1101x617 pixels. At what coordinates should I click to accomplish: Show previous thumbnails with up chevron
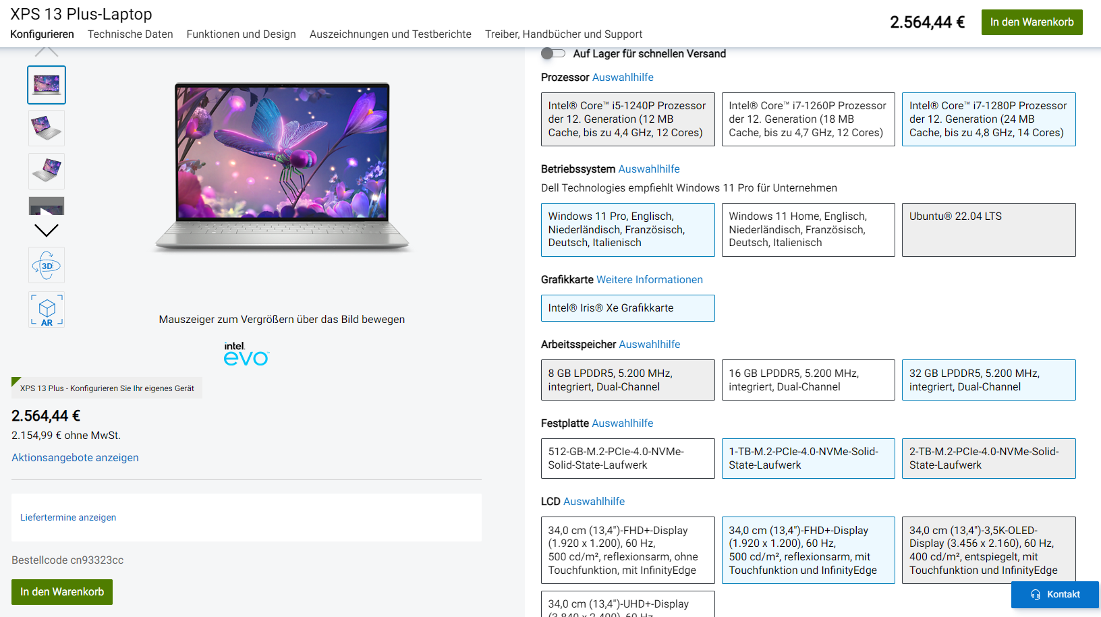click(x=47, y=52)
